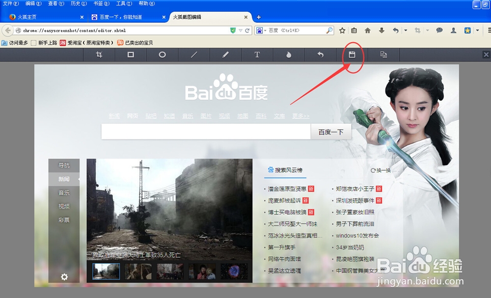491x298 pixels.
Task: Select the crop tool in screenshot editor
Action: click(99, 55)
